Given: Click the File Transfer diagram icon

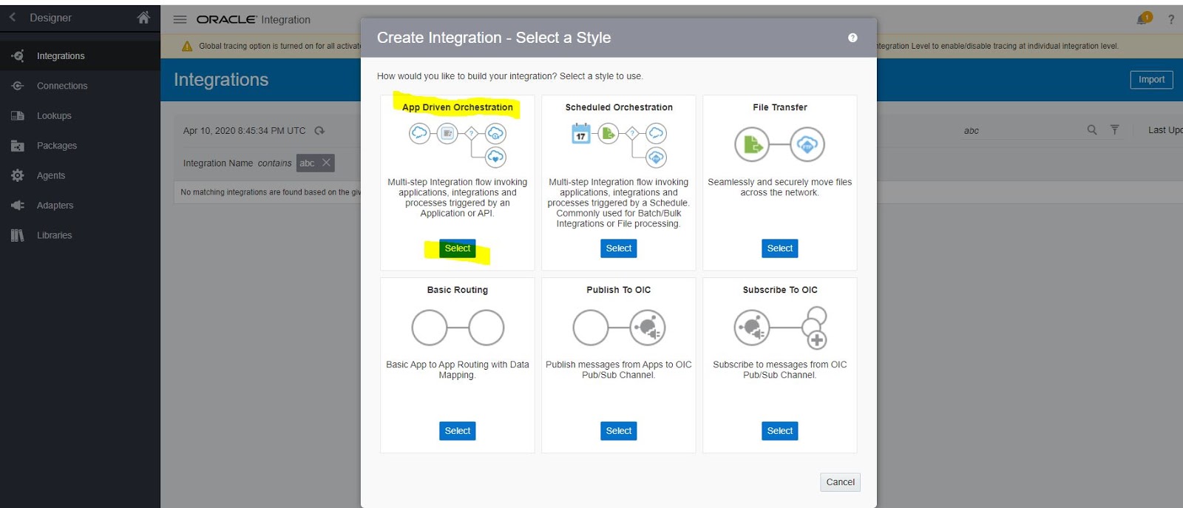Looking at the screenshot, I should [x=779, y=144].
